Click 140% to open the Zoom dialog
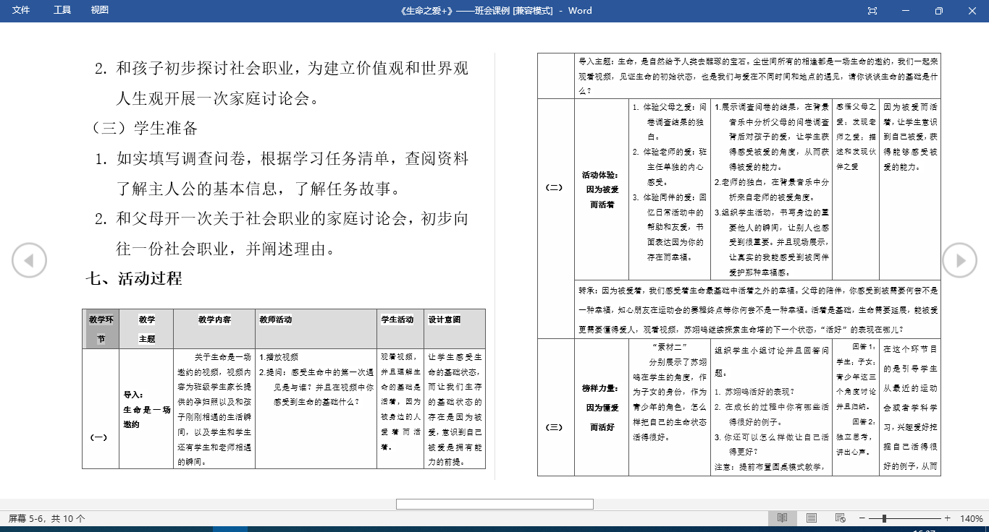 972,518
